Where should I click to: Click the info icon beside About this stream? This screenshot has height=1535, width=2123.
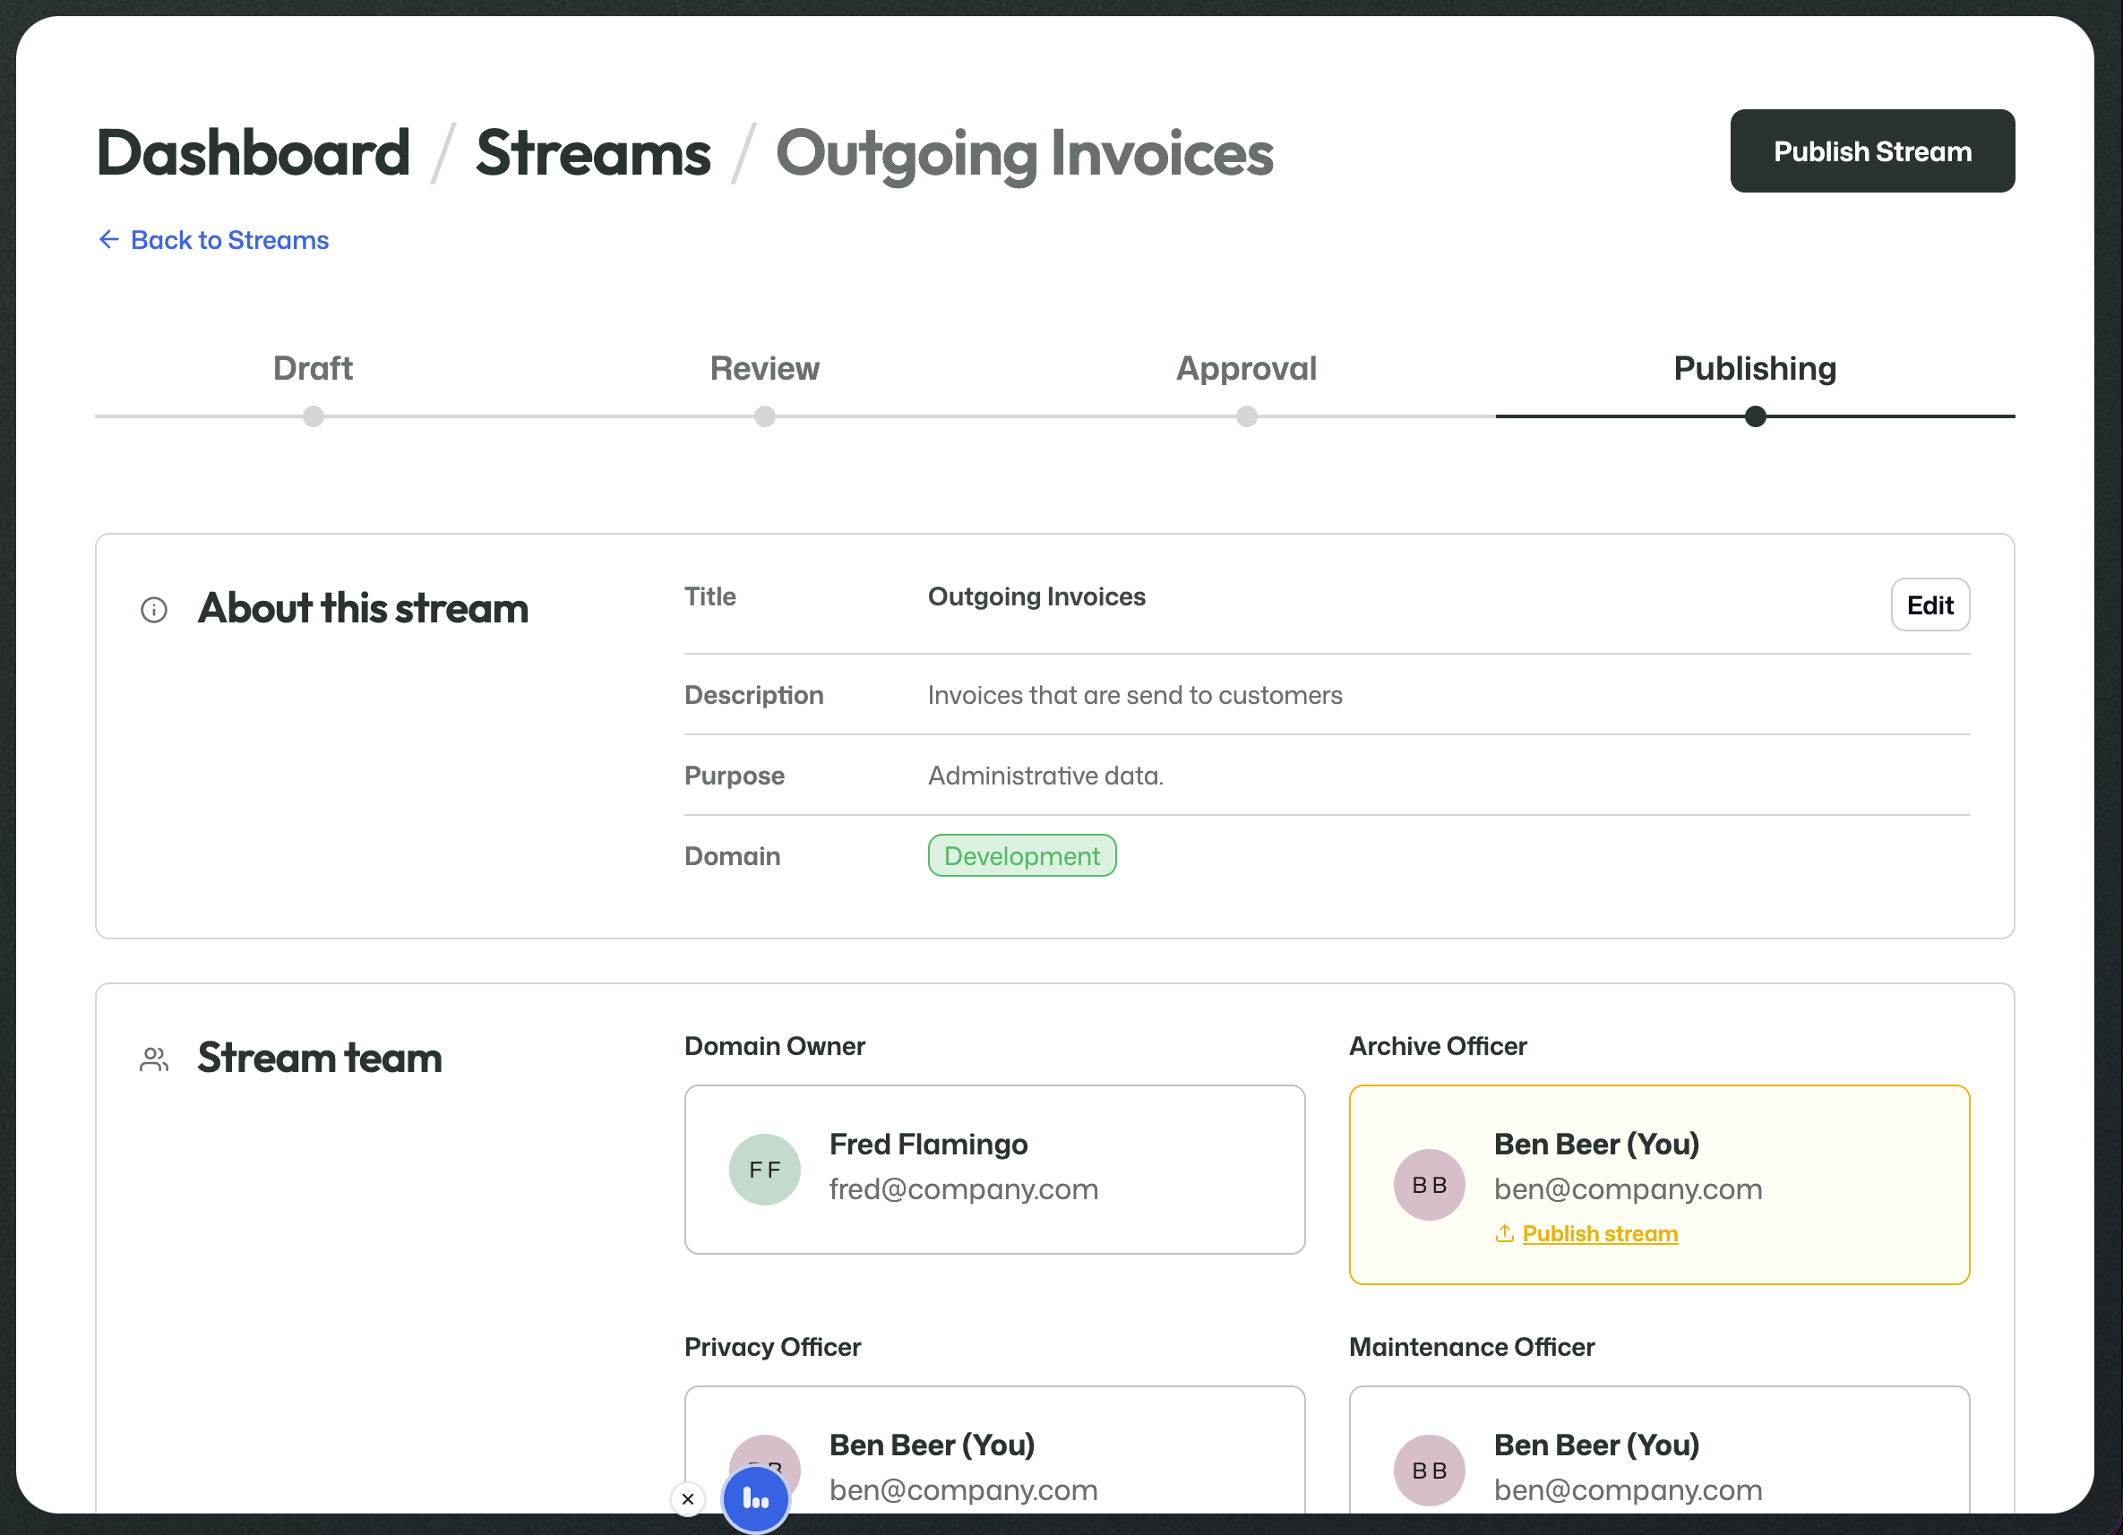pos(154,610)
